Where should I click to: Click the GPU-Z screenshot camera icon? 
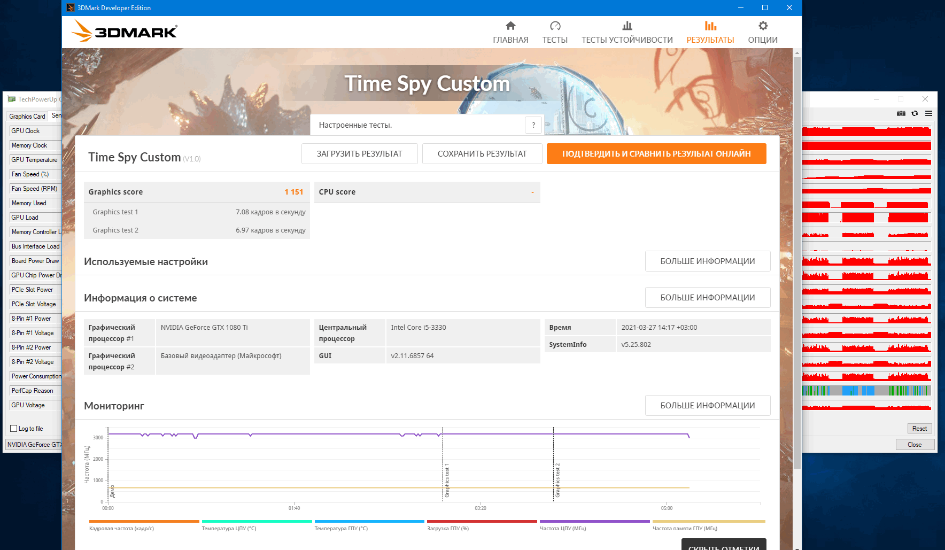(901, 113)
